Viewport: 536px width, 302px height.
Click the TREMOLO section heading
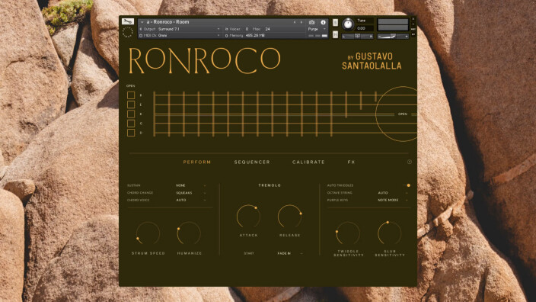point(270,185)
